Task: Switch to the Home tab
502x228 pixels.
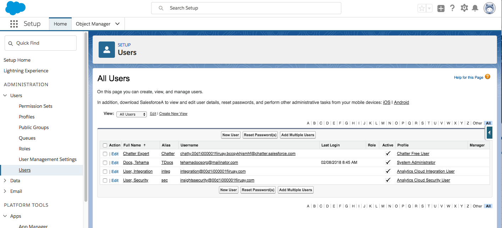Action: point(60,24)
